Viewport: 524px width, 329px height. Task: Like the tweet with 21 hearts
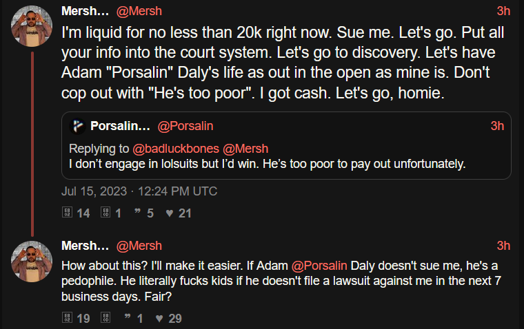tap(169, 213)
